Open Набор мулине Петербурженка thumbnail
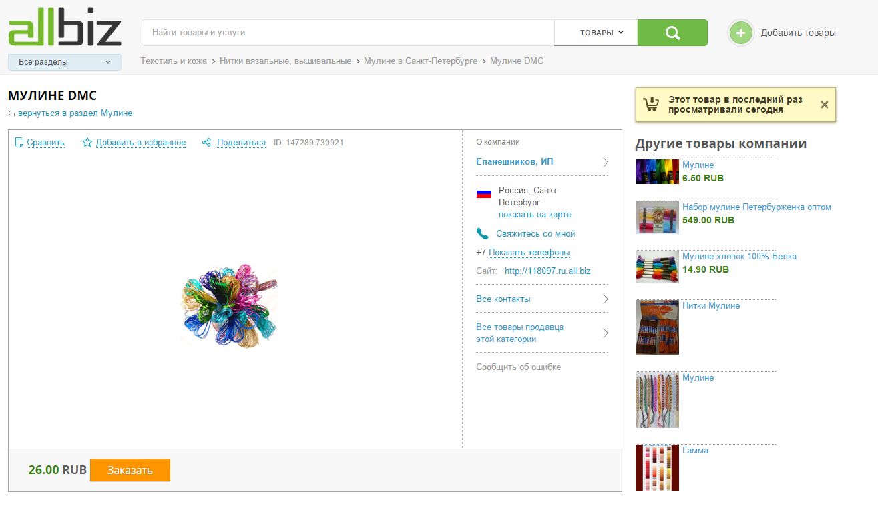878x506 pixels. pos(657,217)
